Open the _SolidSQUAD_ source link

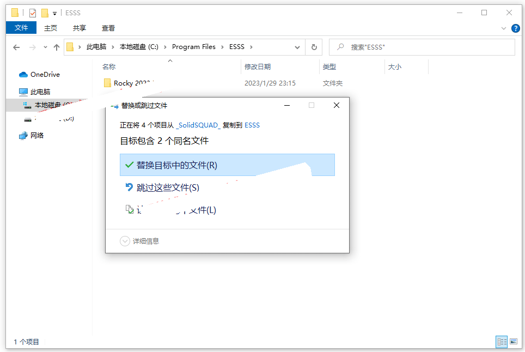point(198,125)
